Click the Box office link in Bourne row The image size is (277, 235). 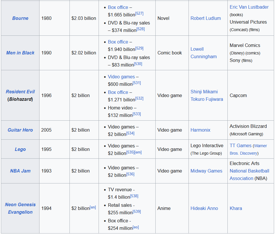pos(118,7)
